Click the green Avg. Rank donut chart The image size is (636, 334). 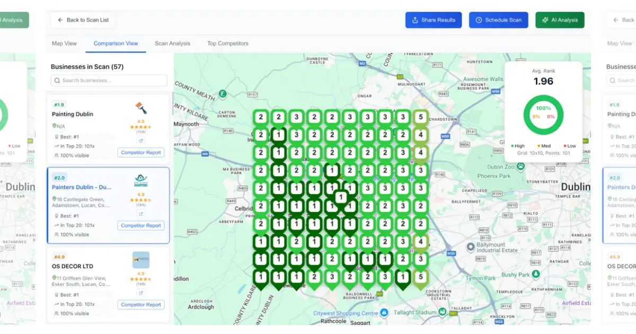[543, 115]
